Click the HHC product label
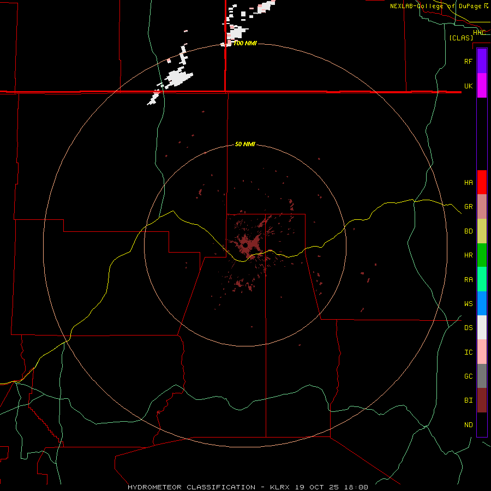This screenshot has width=491, height=491. point(479,33)
